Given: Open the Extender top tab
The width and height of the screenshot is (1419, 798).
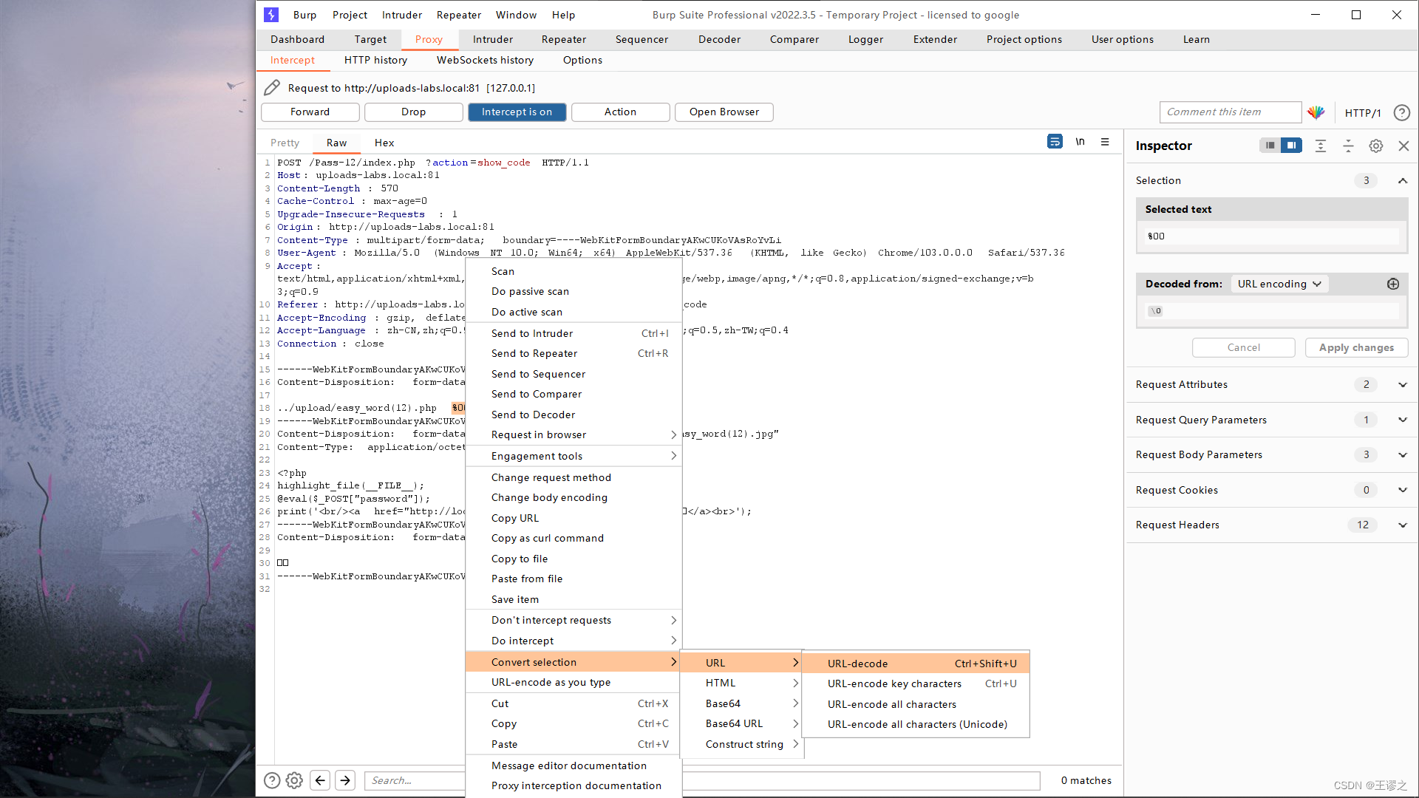Looking at the screenshot, I should 935,39.
